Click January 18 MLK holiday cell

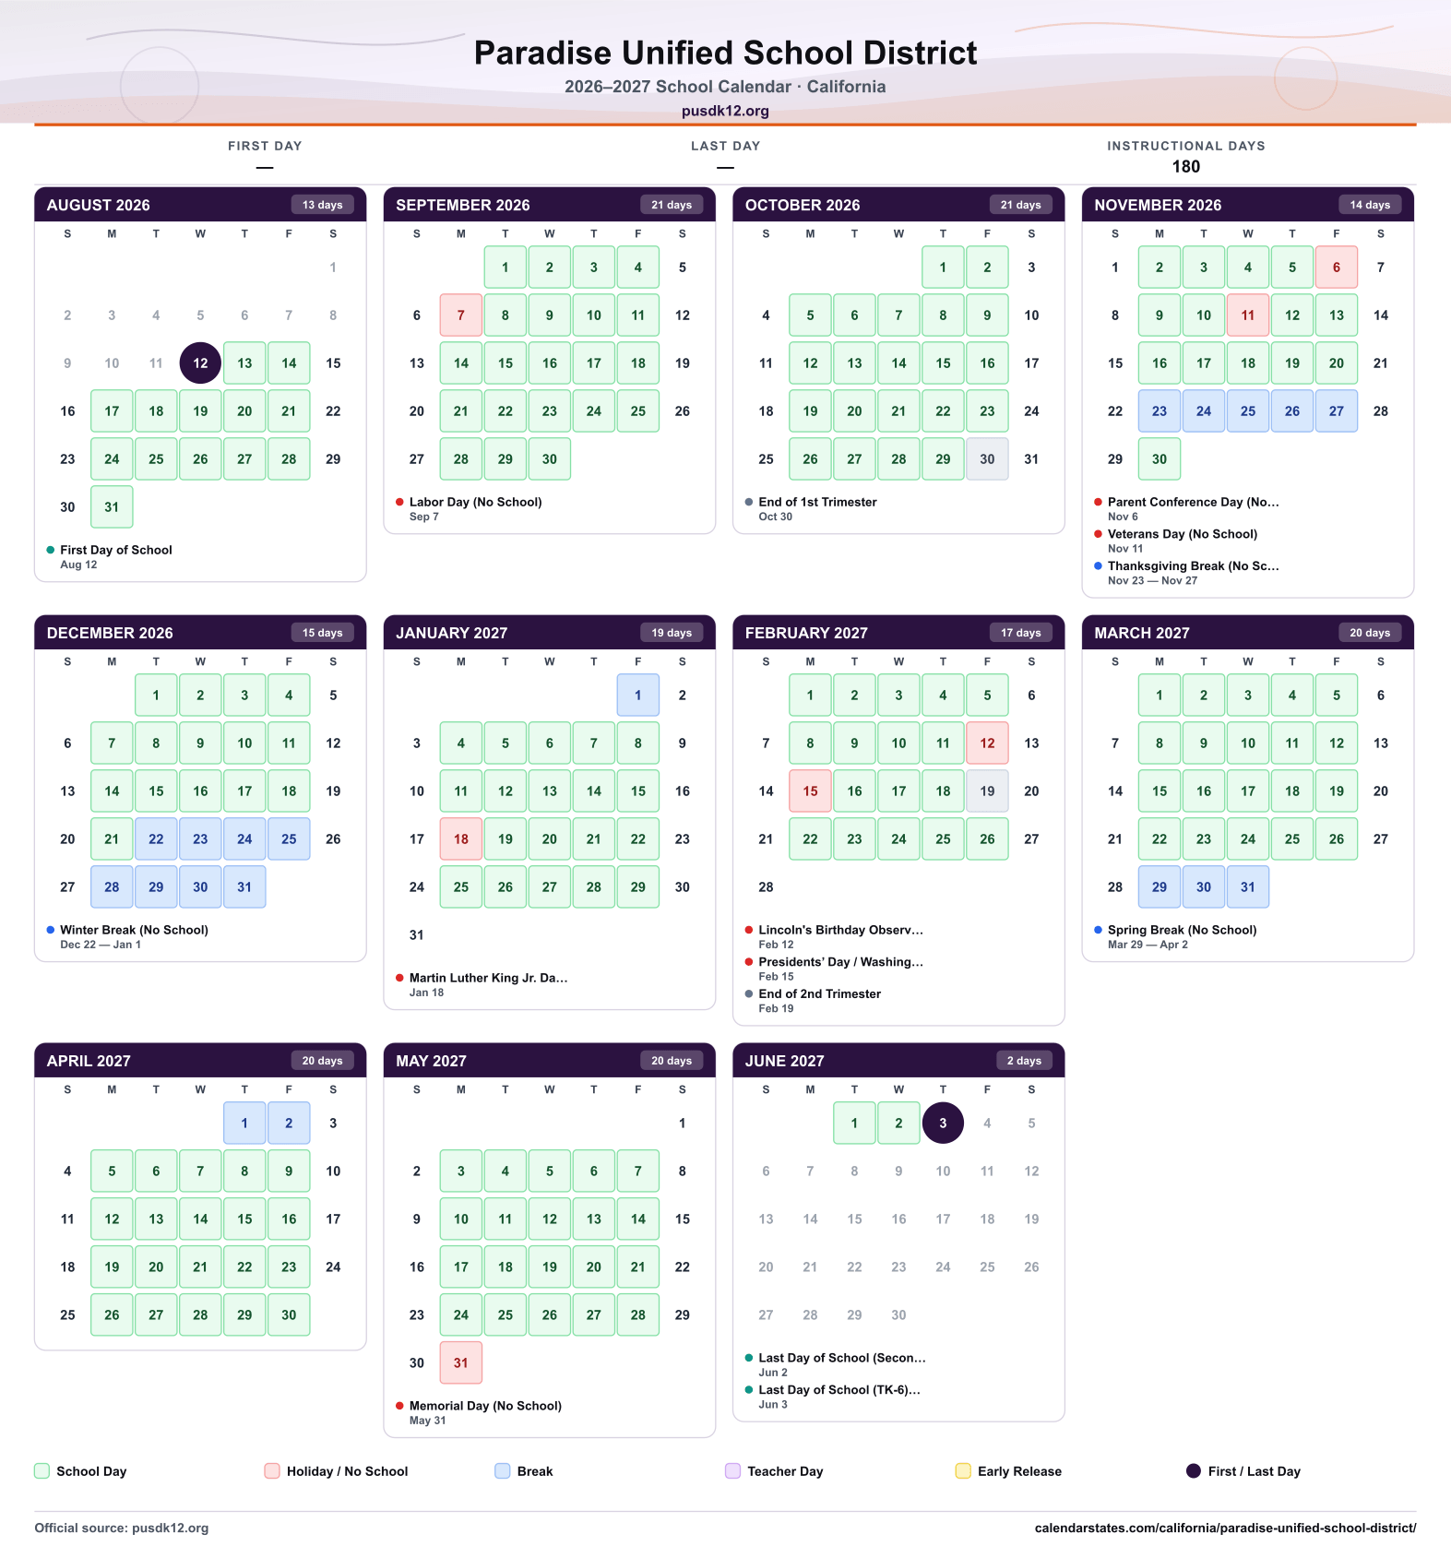461,838
